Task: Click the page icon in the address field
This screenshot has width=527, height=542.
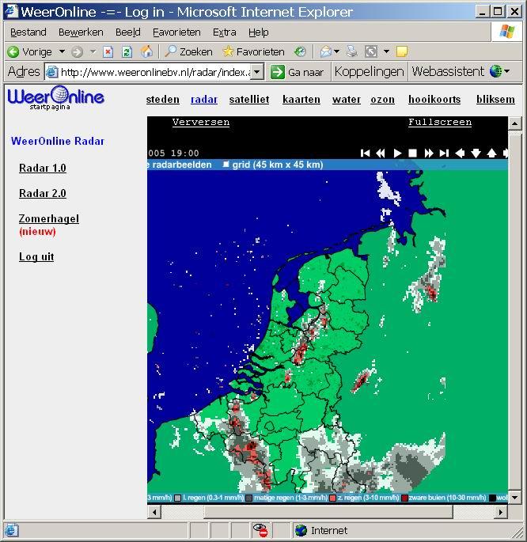Action: tap(52, 72)
